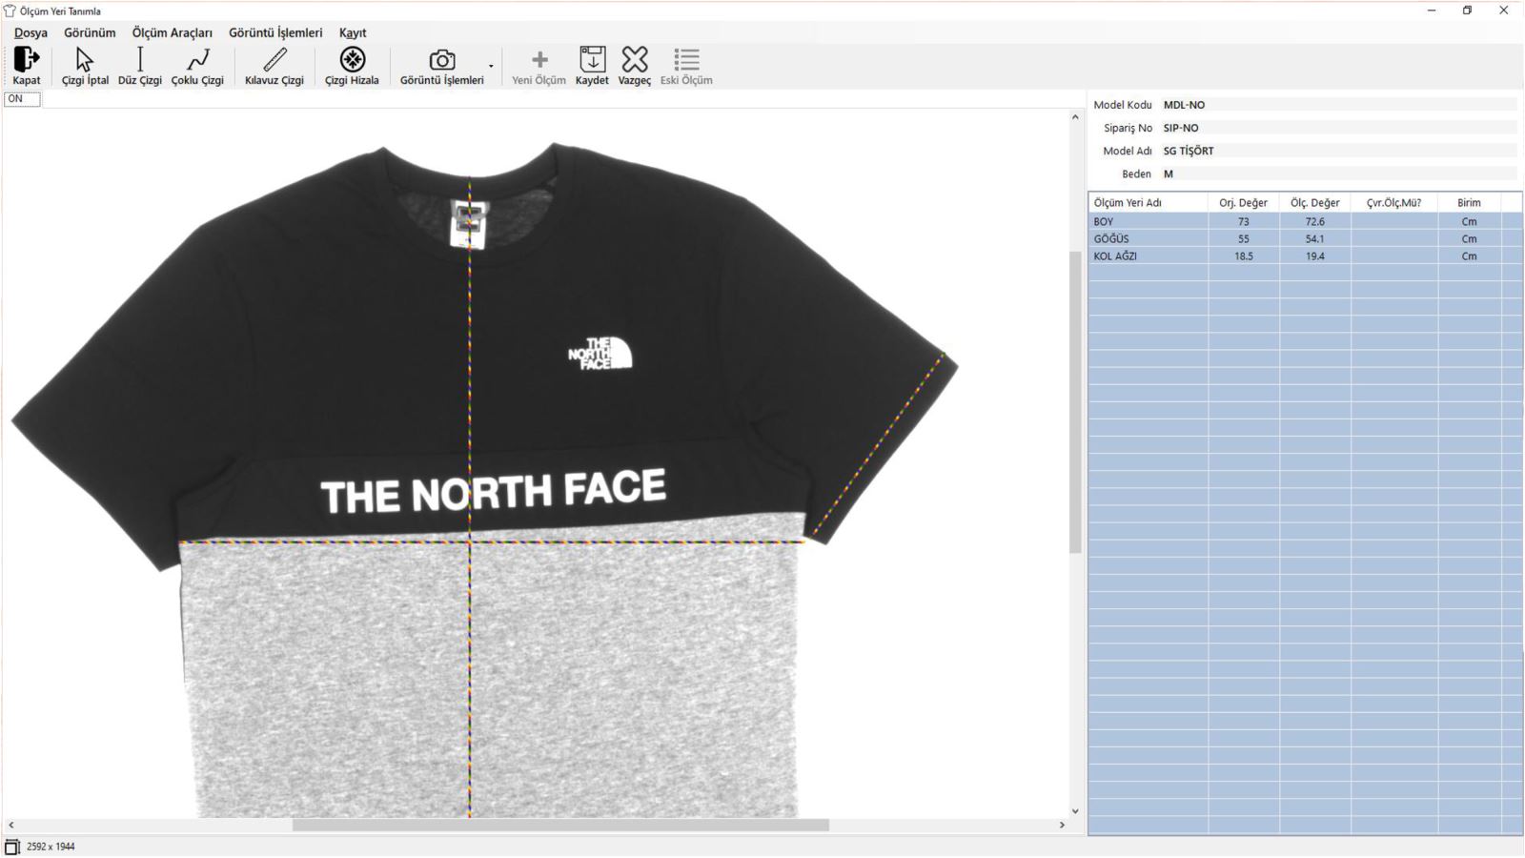Click the Cm unit cell in BOY row
1525x858 pixels.
pyautogui.click(x=1469, y=221)
